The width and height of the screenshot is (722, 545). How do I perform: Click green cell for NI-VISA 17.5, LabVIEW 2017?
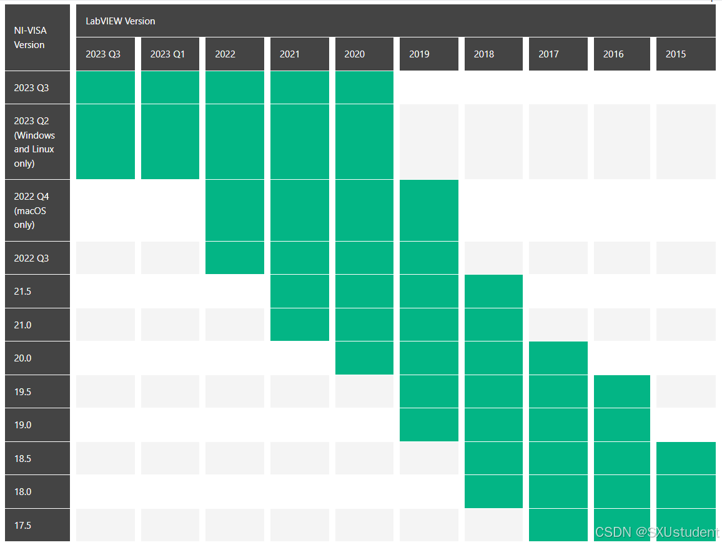[558, 525]
